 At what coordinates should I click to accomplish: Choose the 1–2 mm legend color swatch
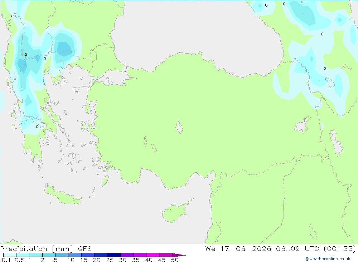[36, 255]
